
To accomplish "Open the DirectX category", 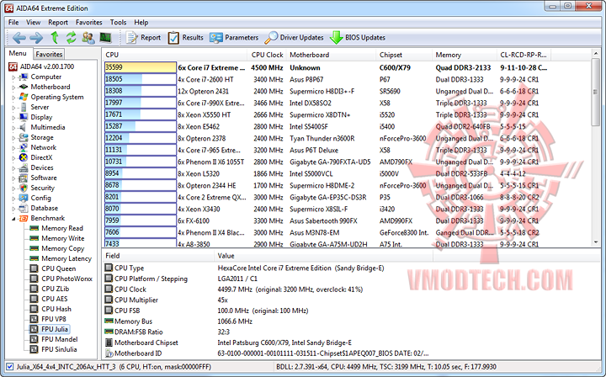I will [x=41, y=157].
